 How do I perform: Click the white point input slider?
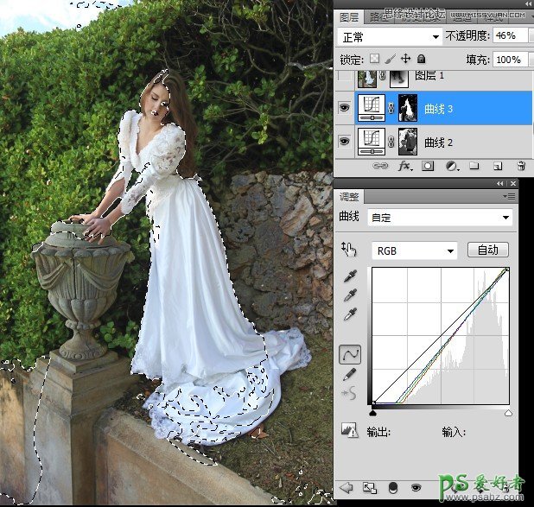point(508,414)
